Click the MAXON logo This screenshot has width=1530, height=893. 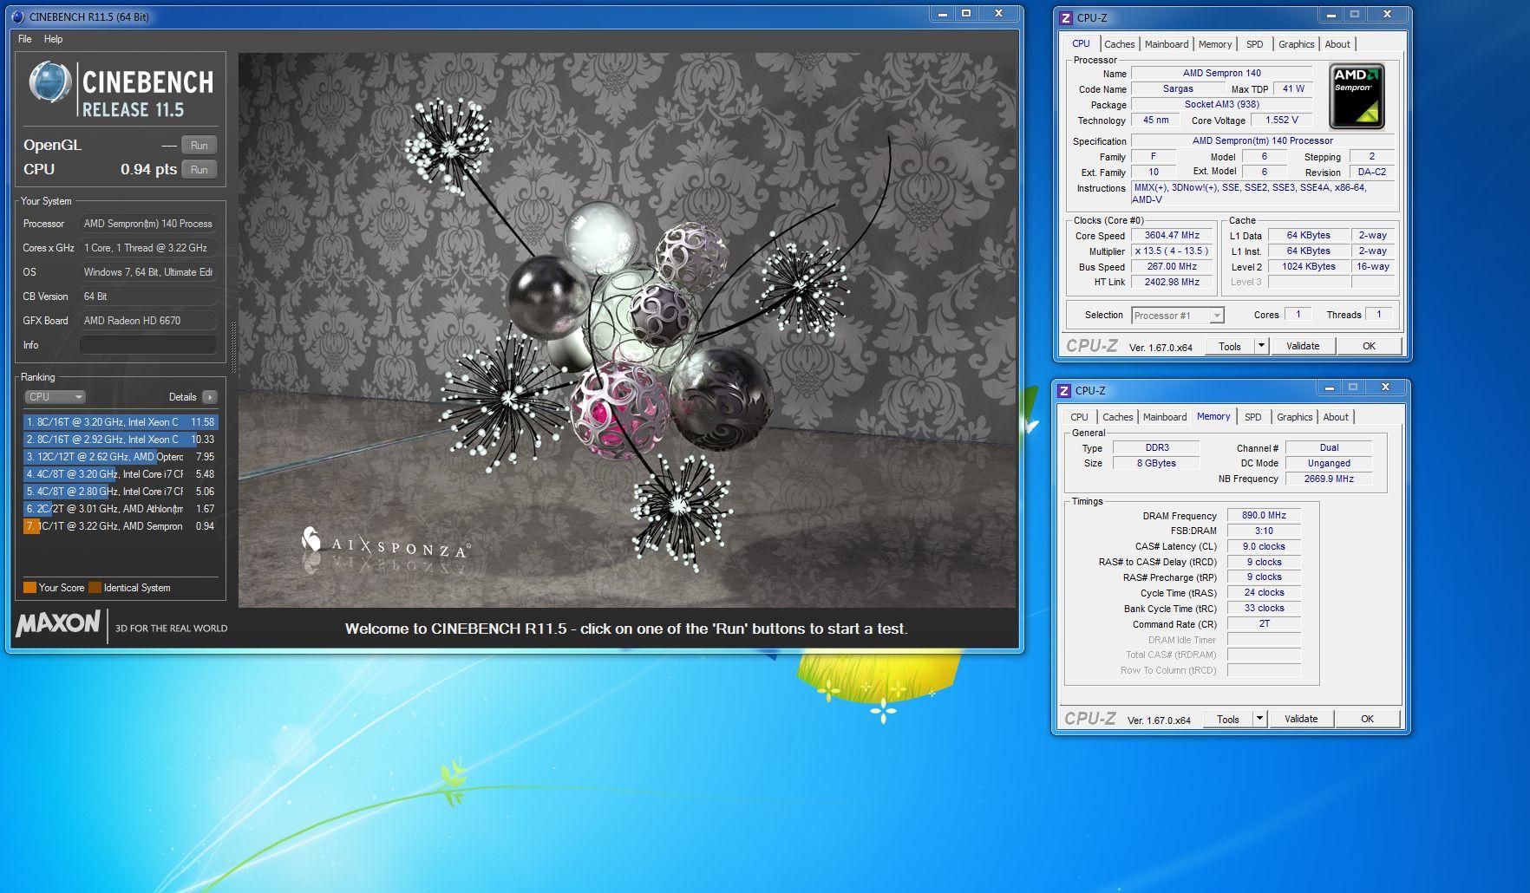coord(57,623)
